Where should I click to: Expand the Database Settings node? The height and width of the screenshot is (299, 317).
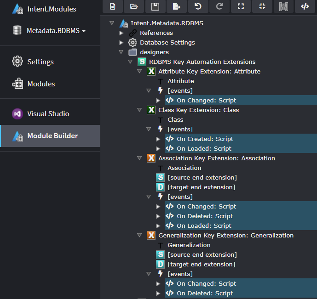point(121,43)
